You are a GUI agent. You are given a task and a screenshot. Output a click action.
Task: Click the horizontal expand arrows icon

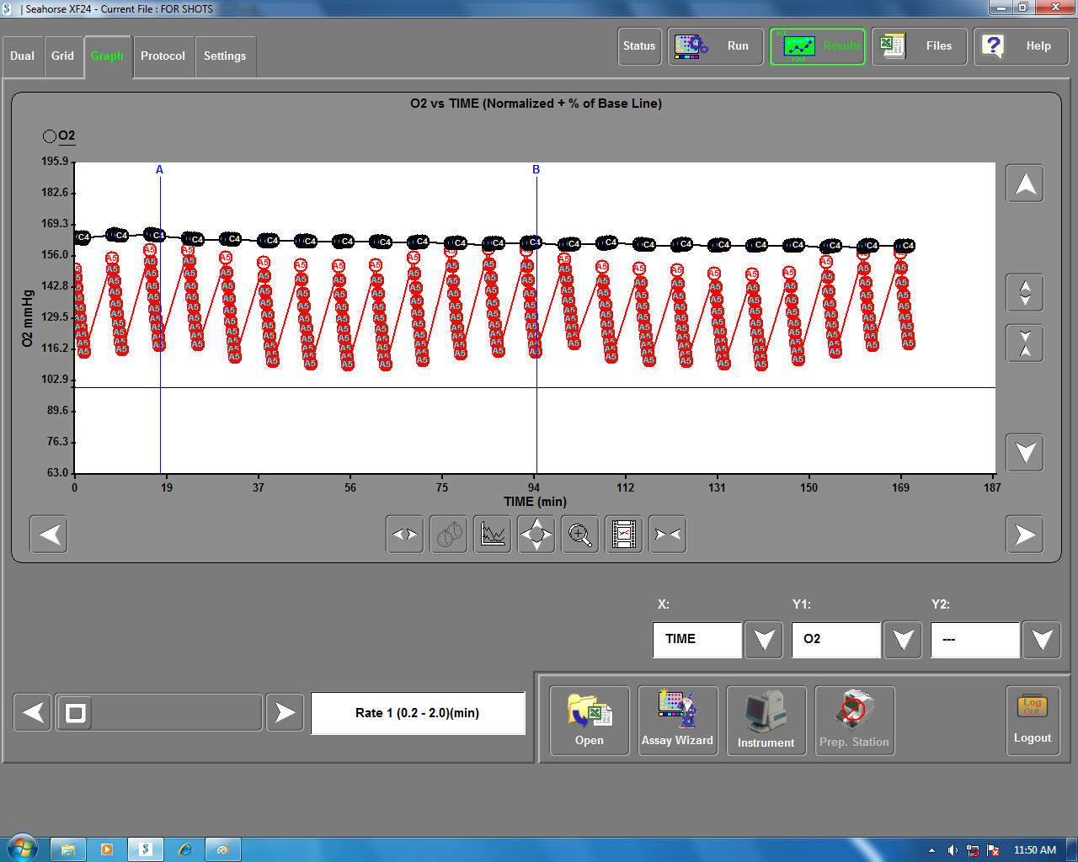pyautogui.click(x=405, y=535)
